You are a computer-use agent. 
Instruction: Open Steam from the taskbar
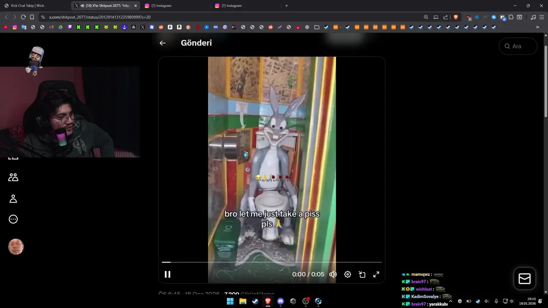[255, 301]
